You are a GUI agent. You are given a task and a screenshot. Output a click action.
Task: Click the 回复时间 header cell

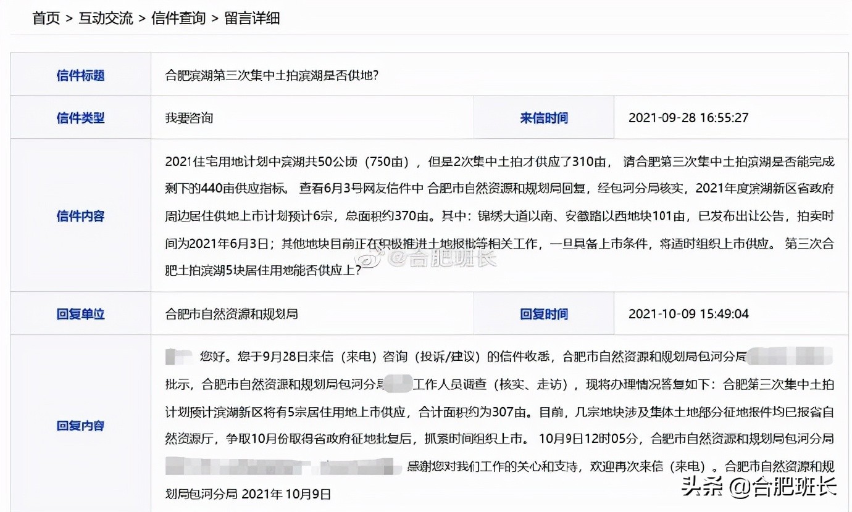pyautogui.click(x=544, y=313)
